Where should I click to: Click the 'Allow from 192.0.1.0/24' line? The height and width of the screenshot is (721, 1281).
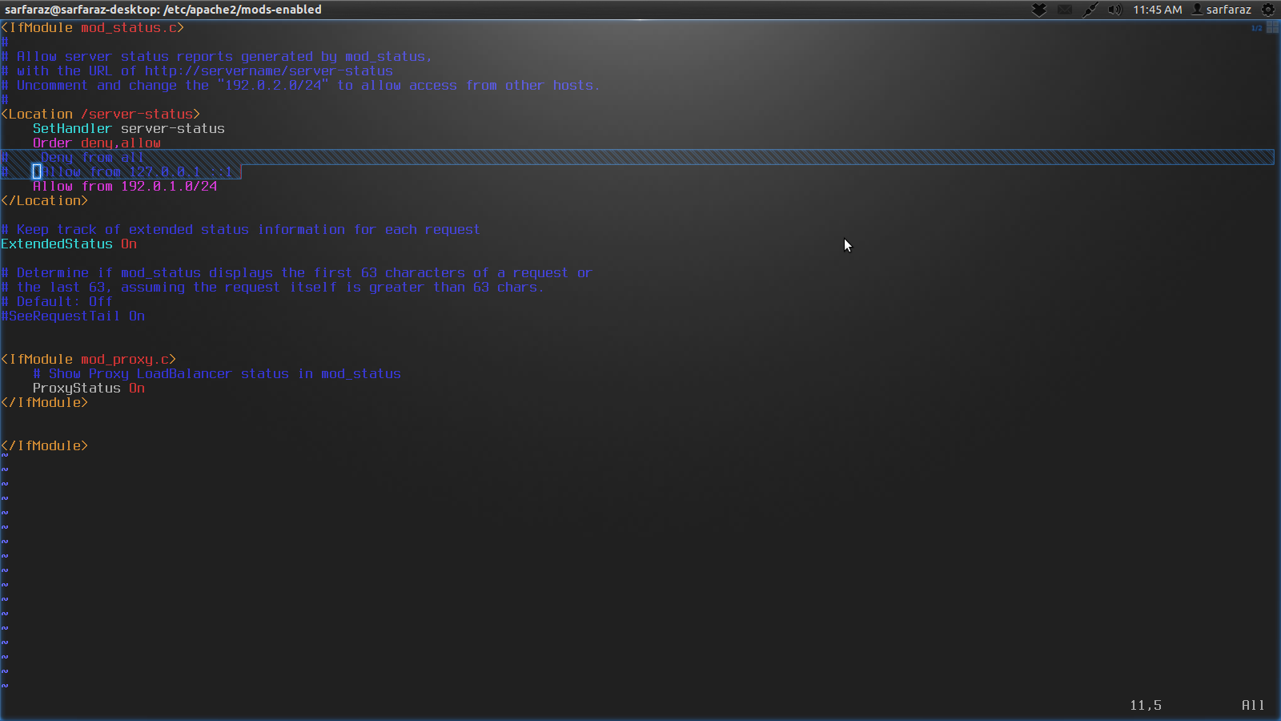pyautogui.click(x=125, y=187)
